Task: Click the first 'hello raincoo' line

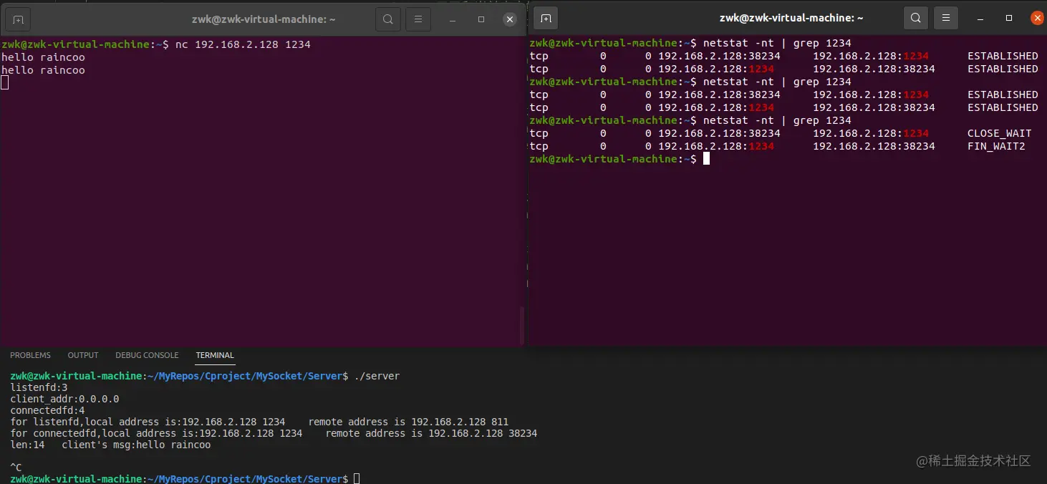Action: tap(43, 57)
